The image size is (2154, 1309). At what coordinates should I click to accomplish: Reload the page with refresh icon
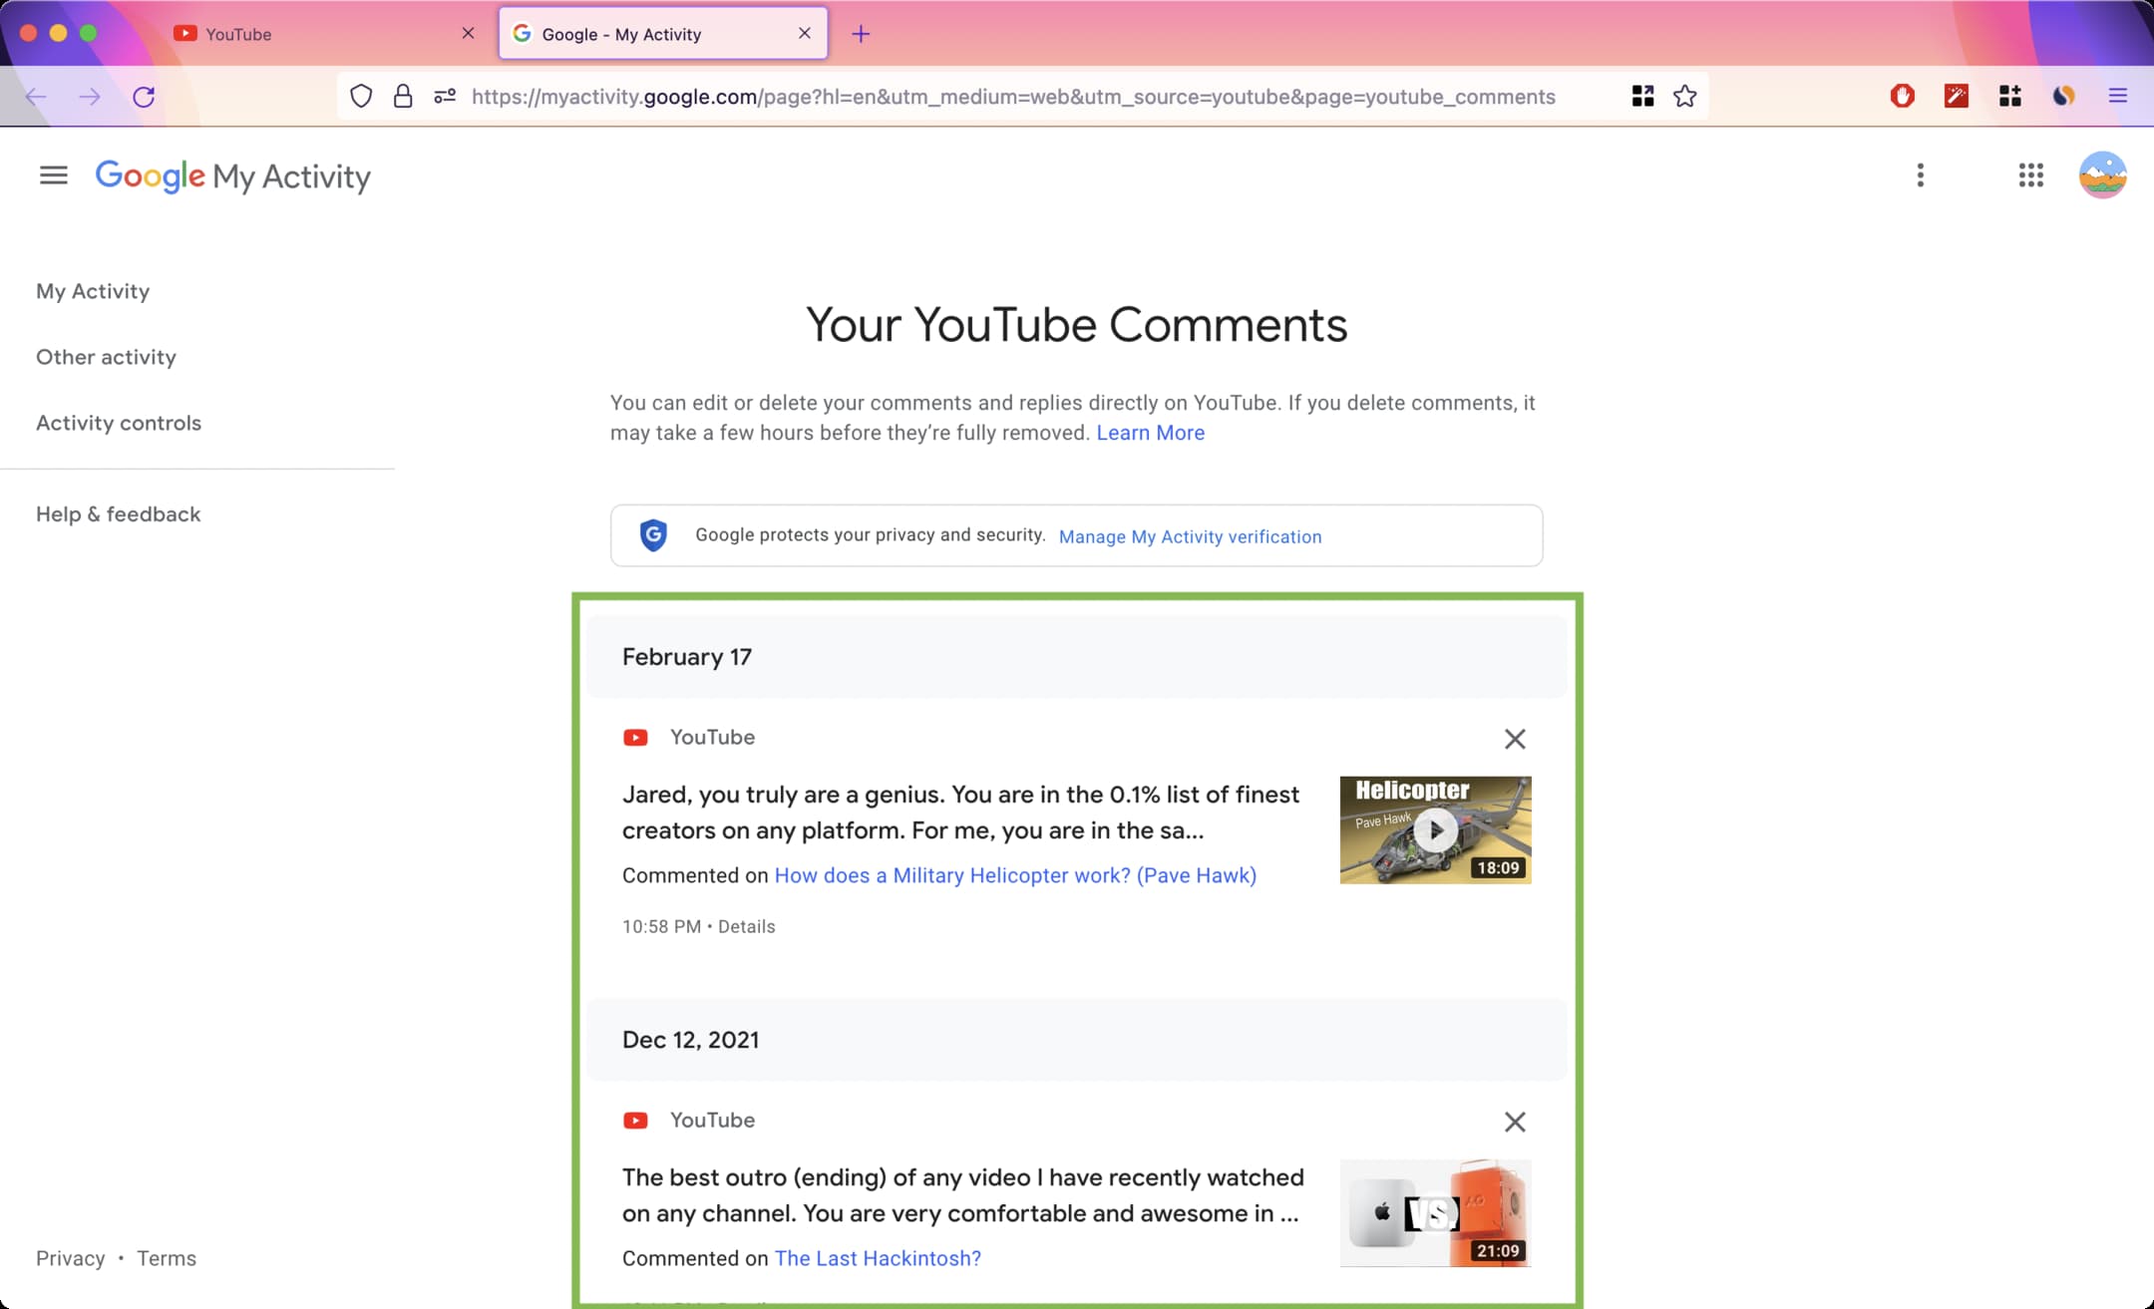(x=144, y=97)
